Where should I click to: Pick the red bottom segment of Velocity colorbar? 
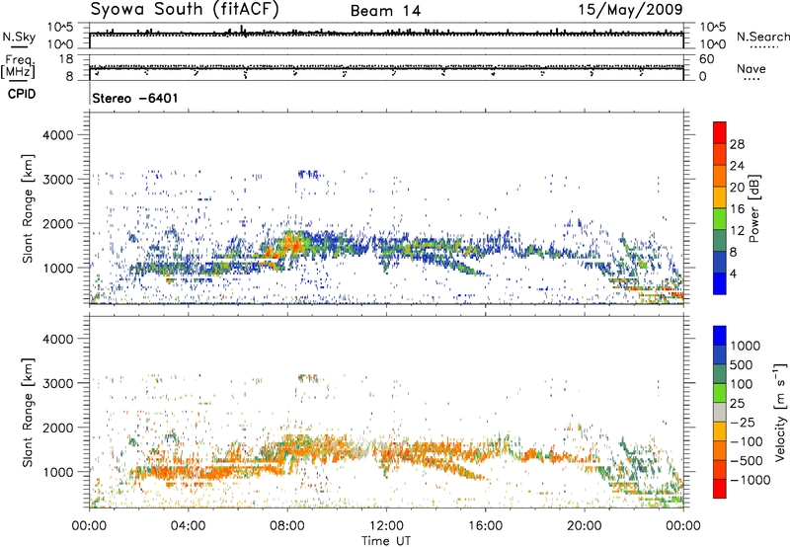pyautogui.click(x=720, y=489)
